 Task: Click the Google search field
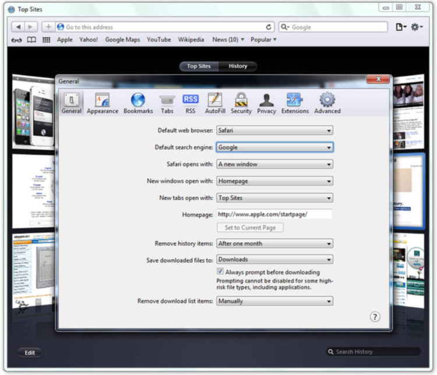click(x=333, y=27)
